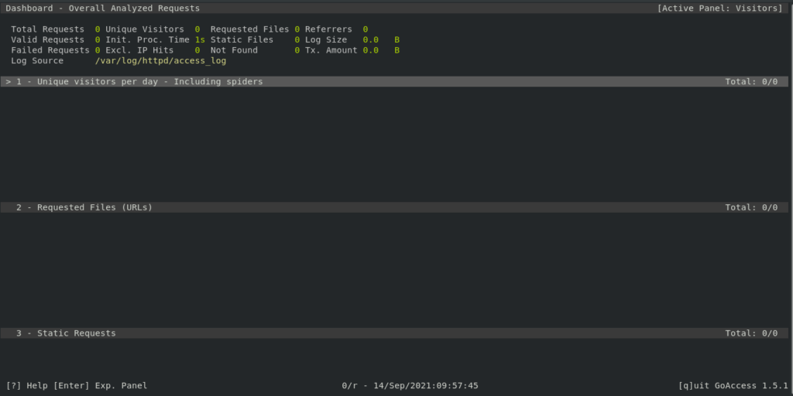Click the Tx. Amount label

pos(331,50)
